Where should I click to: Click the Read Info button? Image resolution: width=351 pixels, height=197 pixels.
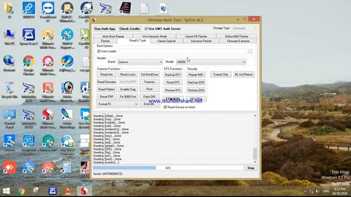[x=106, y=74]
